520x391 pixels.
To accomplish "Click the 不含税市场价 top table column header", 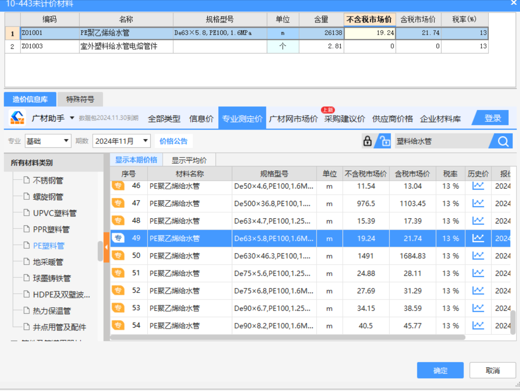I will click(370, 19).
